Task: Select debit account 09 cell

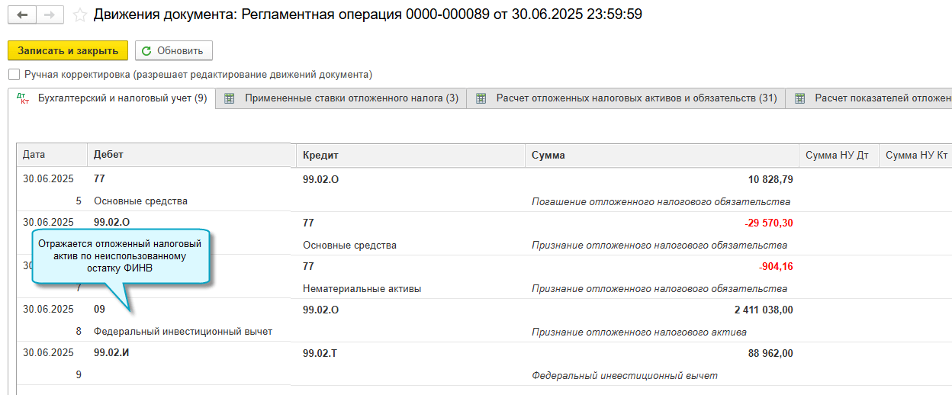Action: [x=99, y=310]
